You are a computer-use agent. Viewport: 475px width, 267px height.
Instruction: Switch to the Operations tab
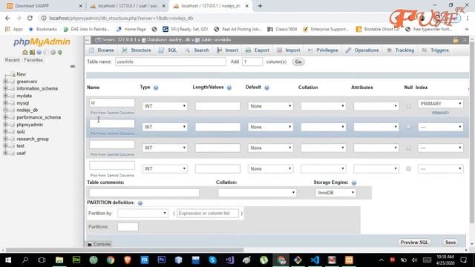point(362,50)
